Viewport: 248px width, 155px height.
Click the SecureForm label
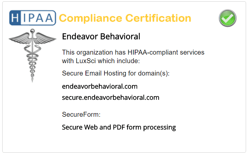click(81, 114)
